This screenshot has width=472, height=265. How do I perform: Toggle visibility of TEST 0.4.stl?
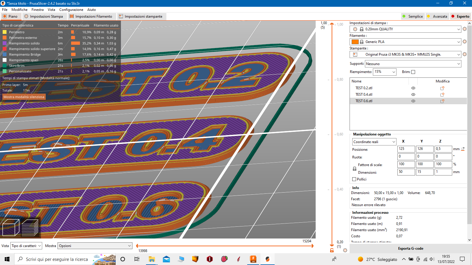pyautogui.click(x=413, y=95)
